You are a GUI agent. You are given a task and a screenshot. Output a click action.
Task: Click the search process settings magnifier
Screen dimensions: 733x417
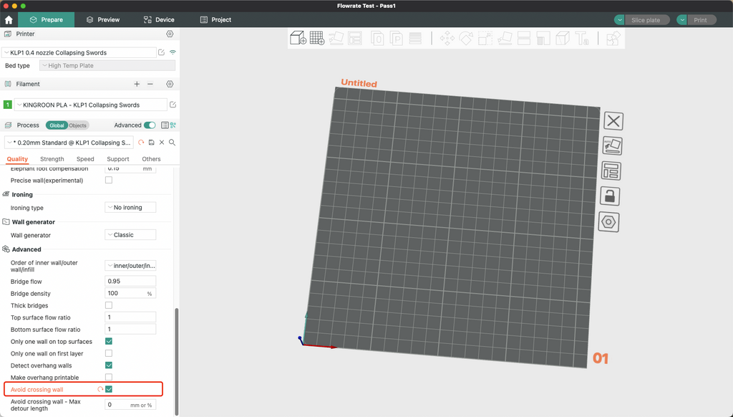point(173,143)
